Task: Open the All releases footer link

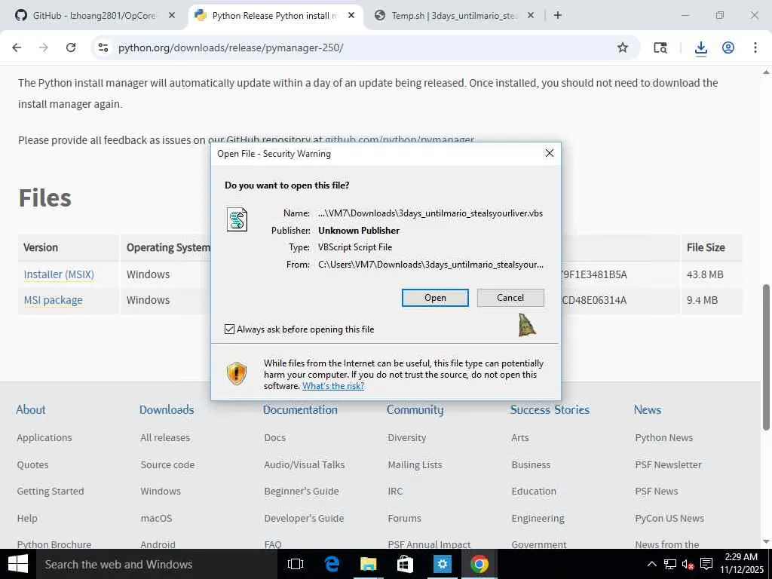Action: (165, 438)
